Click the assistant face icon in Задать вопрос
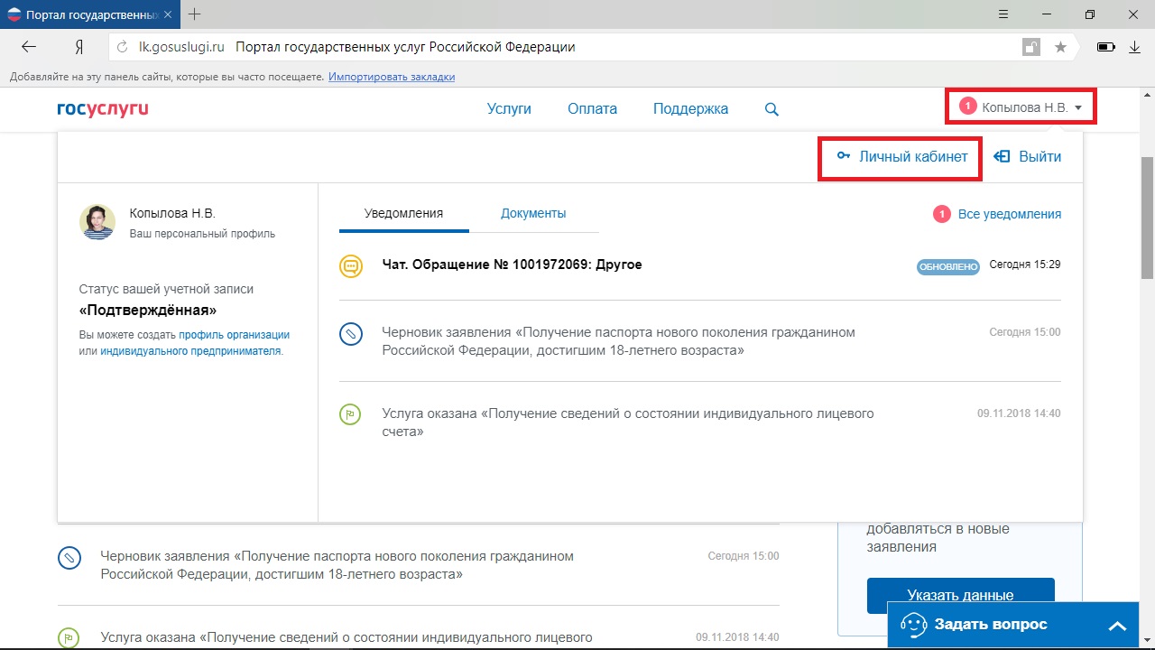This screenshot has height=650, width=1155. (x=913, y=625)
